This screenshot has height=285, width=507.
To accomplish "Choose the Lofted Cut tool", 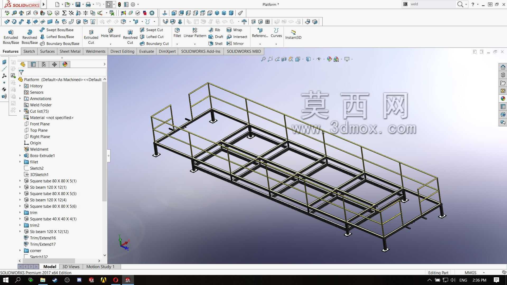I will click(152, 37).
